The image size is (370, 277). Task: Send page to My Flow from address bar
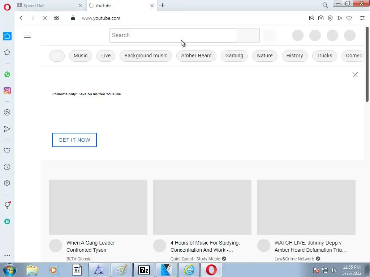pyautogui.click(x=340, y=18)
